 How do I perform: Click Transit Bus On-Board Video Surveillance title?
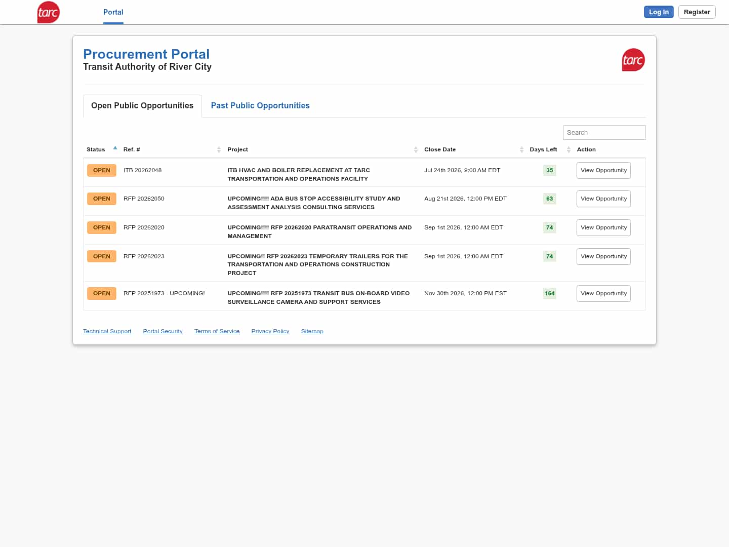[x=318, y=298]
